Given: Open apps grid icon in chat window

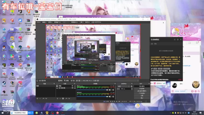Looking at the screenshot, I should (197, 43).
